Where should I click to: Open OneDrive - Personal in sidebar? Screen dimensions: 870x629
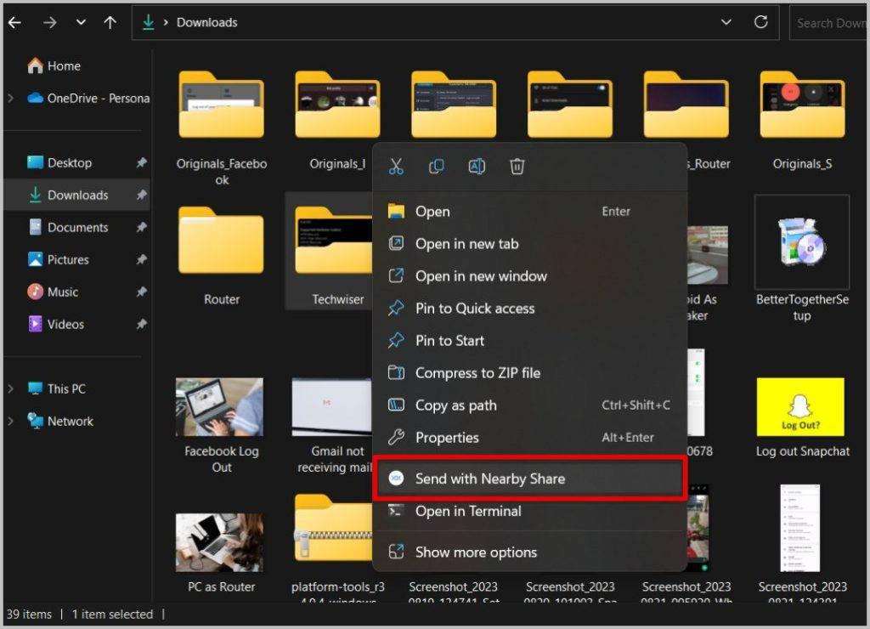click(88, 99)
